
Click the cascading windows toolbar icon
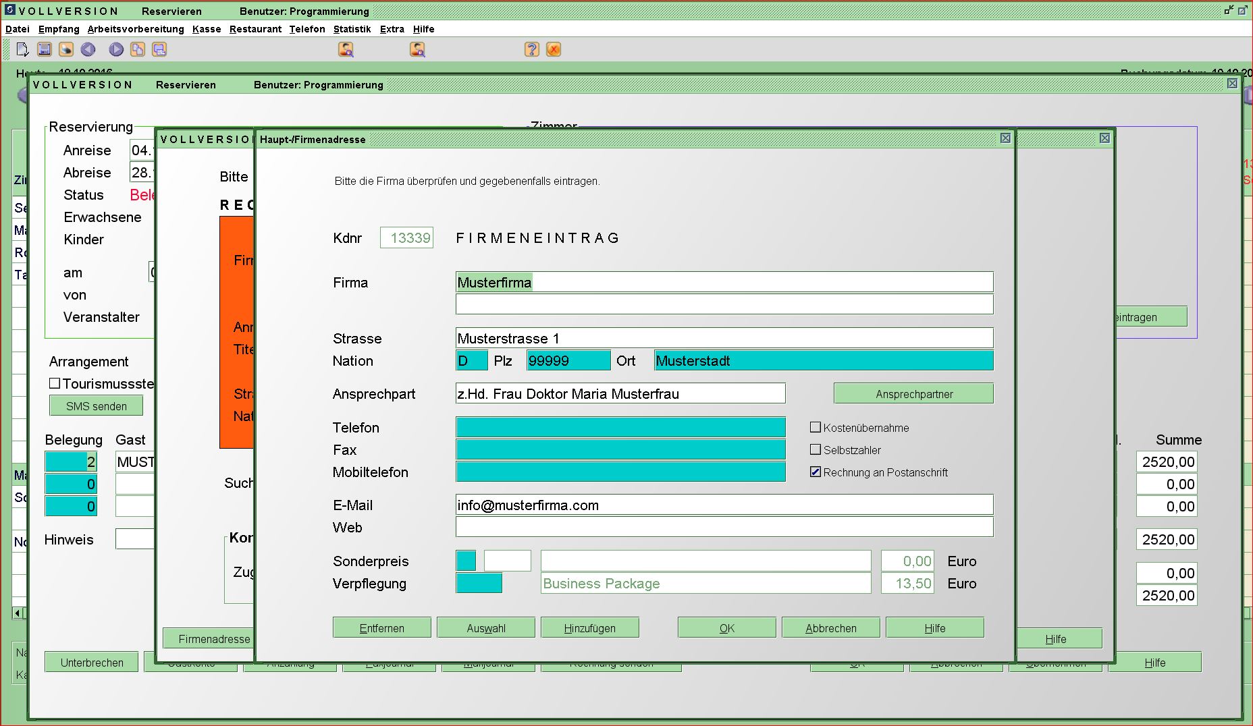coord(159,49)
